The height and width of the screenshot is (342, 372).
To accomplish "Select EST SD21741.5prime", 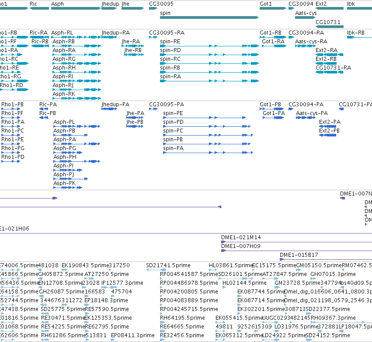I will pos(156,270).
